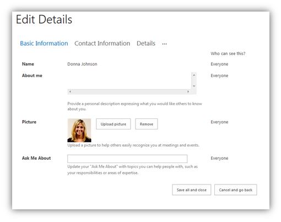Switch to Contact Information tab
This screenshot has width=281, height=222.
pyautogui.click(x=102, y=44)
